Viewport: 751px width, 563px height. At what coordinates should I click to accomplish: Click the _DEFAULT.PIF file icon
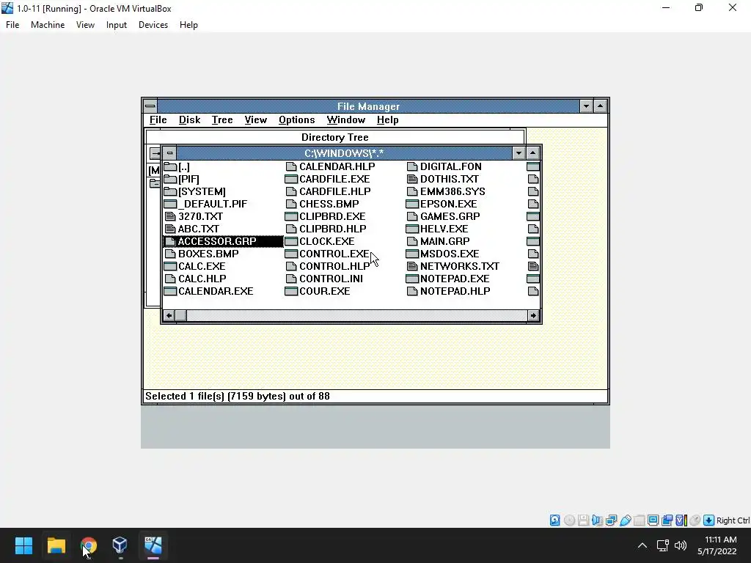click(170, 204)
